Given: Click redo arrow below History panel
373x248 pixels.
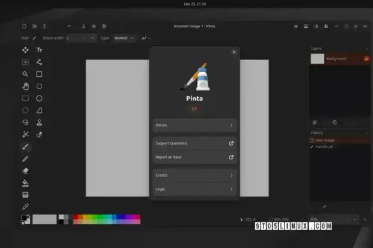Looking at the screenshot, I should tap(325, 206).
